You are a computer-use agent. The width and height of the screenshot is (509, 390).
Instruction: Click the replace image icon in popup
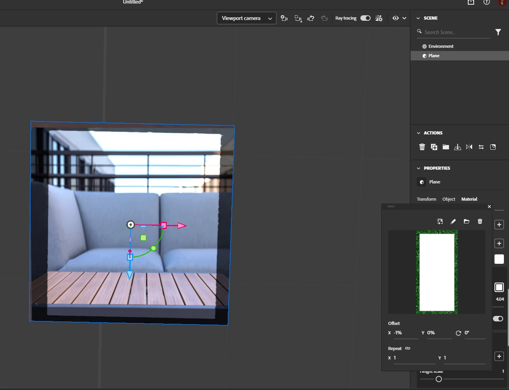440,221
